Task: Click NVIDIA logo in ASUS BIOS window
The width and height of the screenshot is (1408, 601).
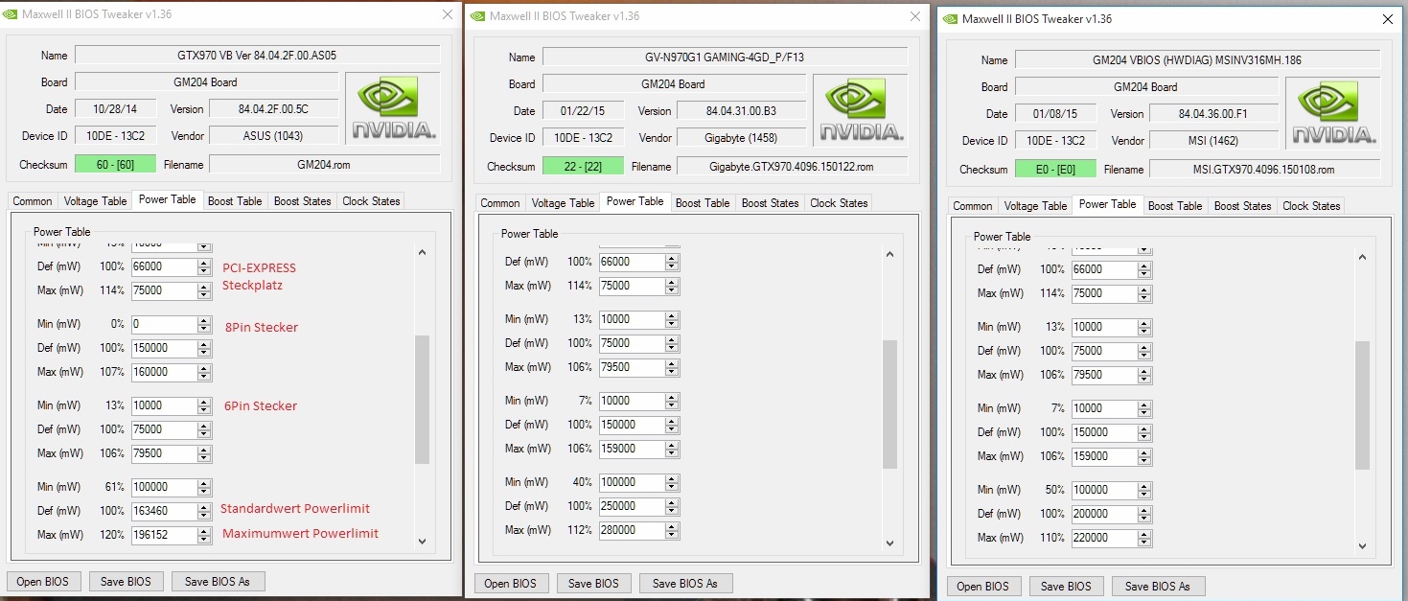Action: click(x=393, y=108)
